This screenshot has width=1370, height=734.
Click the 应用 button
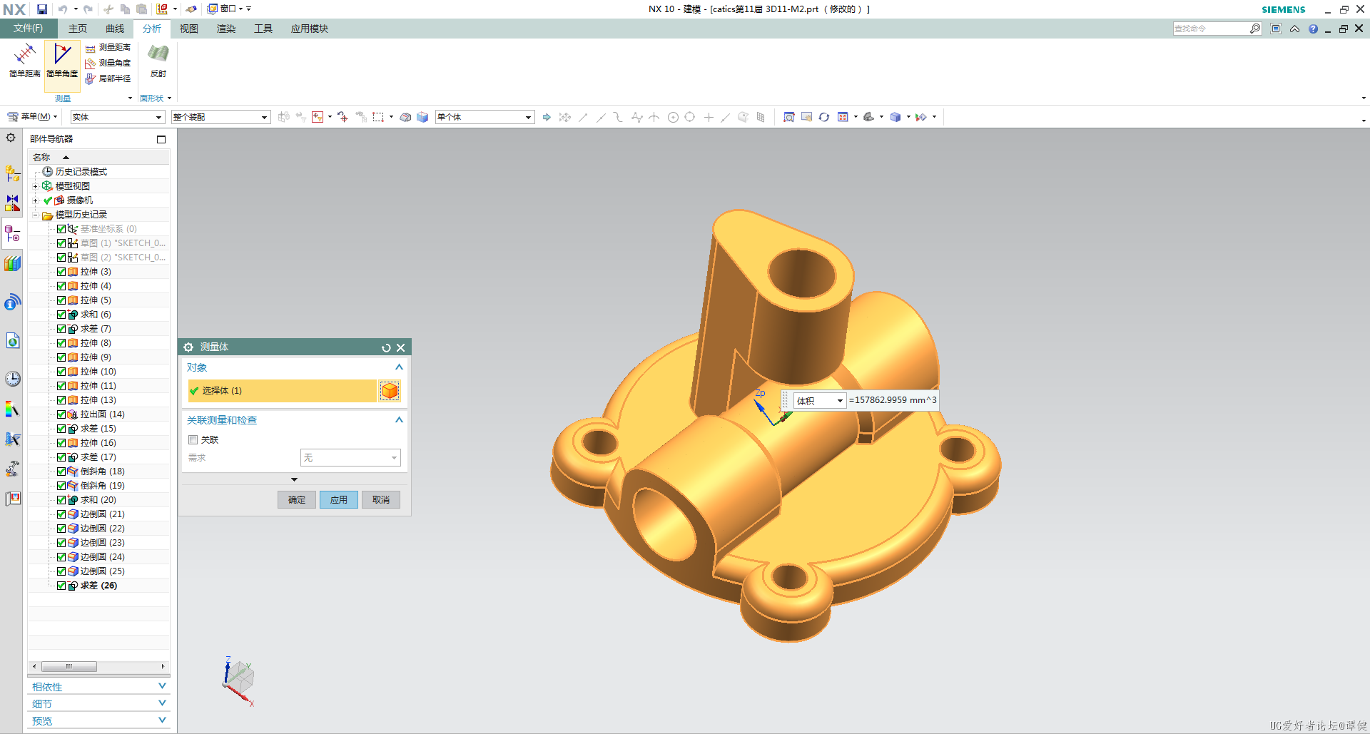(339, 500)
